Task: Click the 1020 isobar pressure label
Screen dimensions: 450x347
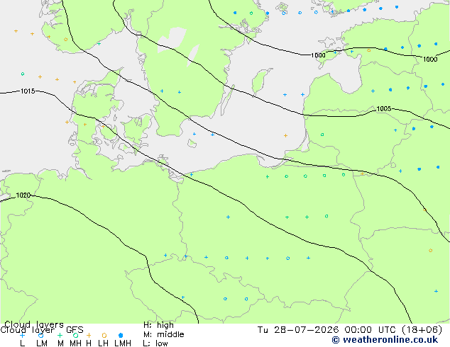Action: point(23,195)
